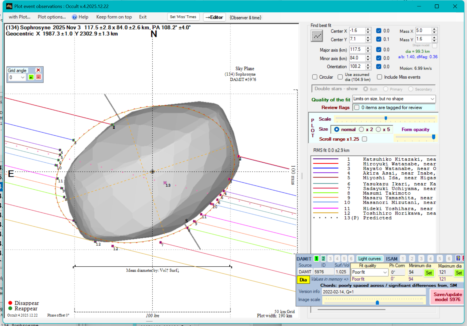The width and height of the screenshot is (467, 326).
Task: Select DAMIT model 1 button
Action: coord(316,259)
